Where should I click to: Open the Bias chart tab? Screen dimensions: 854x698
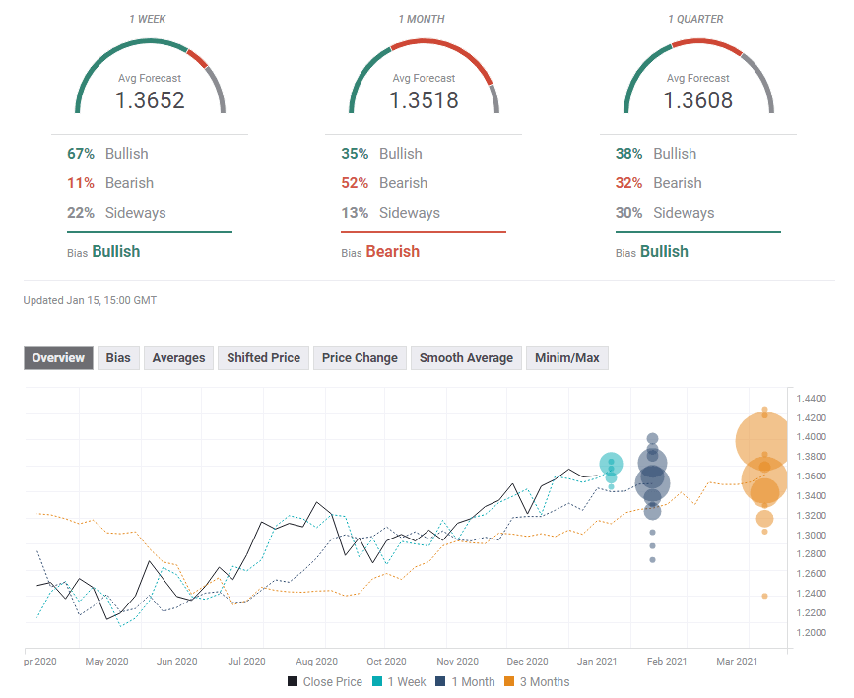tap(118, 358)
